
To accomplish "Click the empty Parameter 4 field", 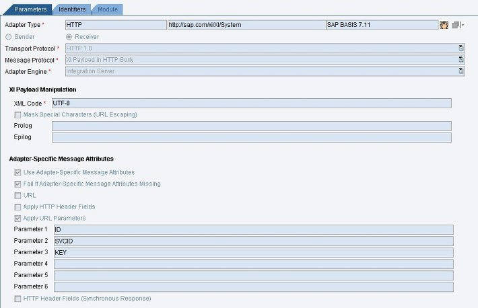I will (x=254, y=264).
